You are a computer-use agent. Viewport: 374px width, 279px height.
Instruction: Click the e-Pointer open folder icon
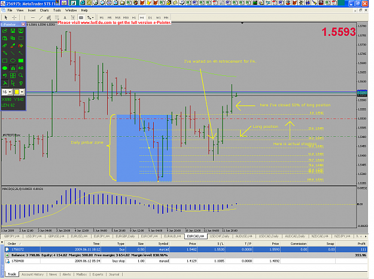click(x=5, y=30)
